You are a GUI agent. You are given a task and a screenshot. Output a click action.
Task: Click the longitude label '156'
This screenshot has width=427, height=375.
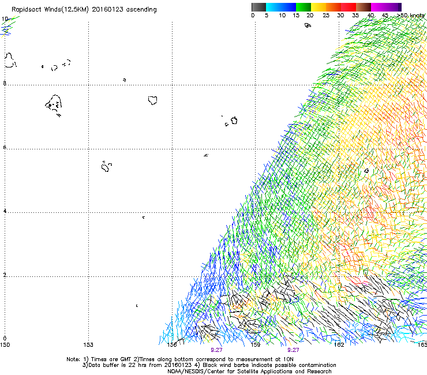click(x=172, y=345)
